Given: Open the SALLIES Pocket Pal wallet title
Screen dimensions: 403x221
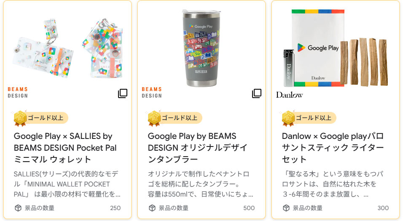Looking at the screenshot, I should point(65,148).
